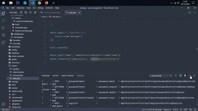Open Google Chrome from the taskbar

tap(39, 3)
